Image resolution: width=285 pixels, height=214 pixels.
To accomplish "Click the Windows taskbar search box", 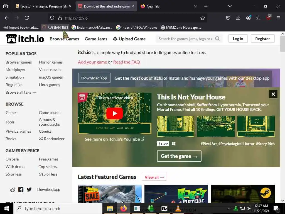I will (x=58, y=208).
